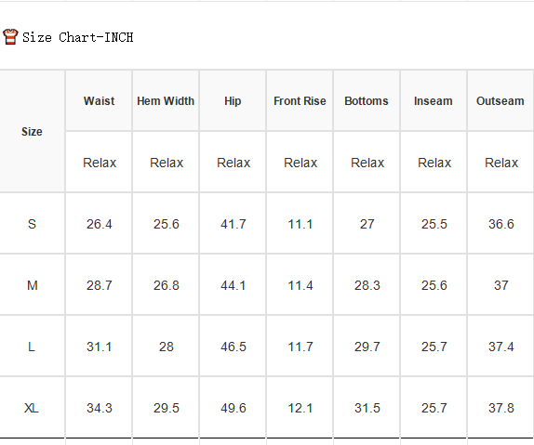Click the Size header cell
Screen dimensions: 534x445
click(32, 131)
